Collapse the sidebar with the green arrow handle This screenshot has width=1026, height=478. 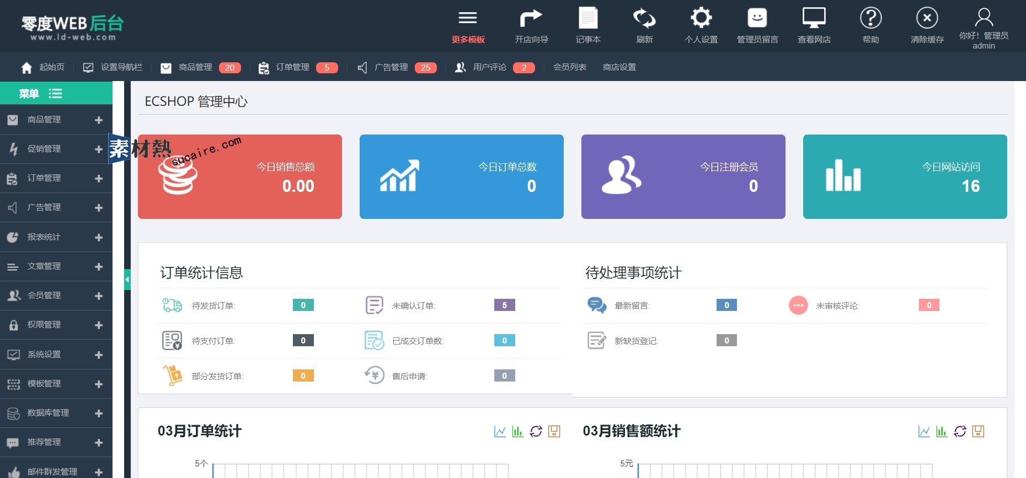(x=127, y=280)
